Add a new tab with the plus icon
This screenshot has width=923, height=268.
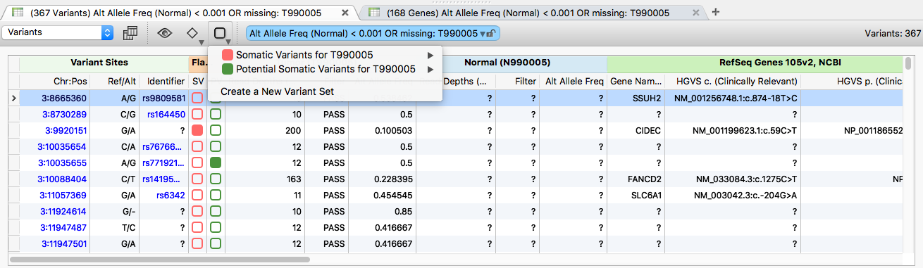[716, 12]
